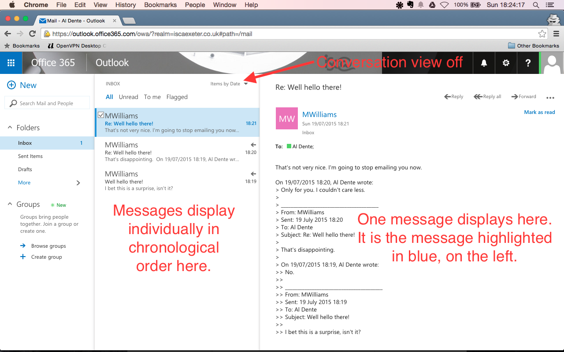The height and width of the screenshot is (352, 564).
Task: Filter the inbox by To me
Action: [x=152, y=97]
